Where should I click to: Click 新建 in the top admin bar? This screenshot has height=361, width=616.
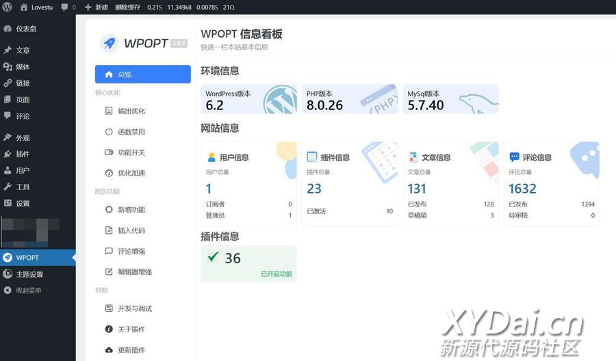pyautogui.click(x=97, y=7)
